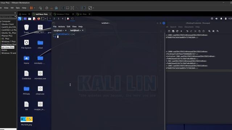Image resolution: width=232 pixels, height=130 pixels.
Task: Select Ubuntu-Client in the library list
Action: point(7,24)
